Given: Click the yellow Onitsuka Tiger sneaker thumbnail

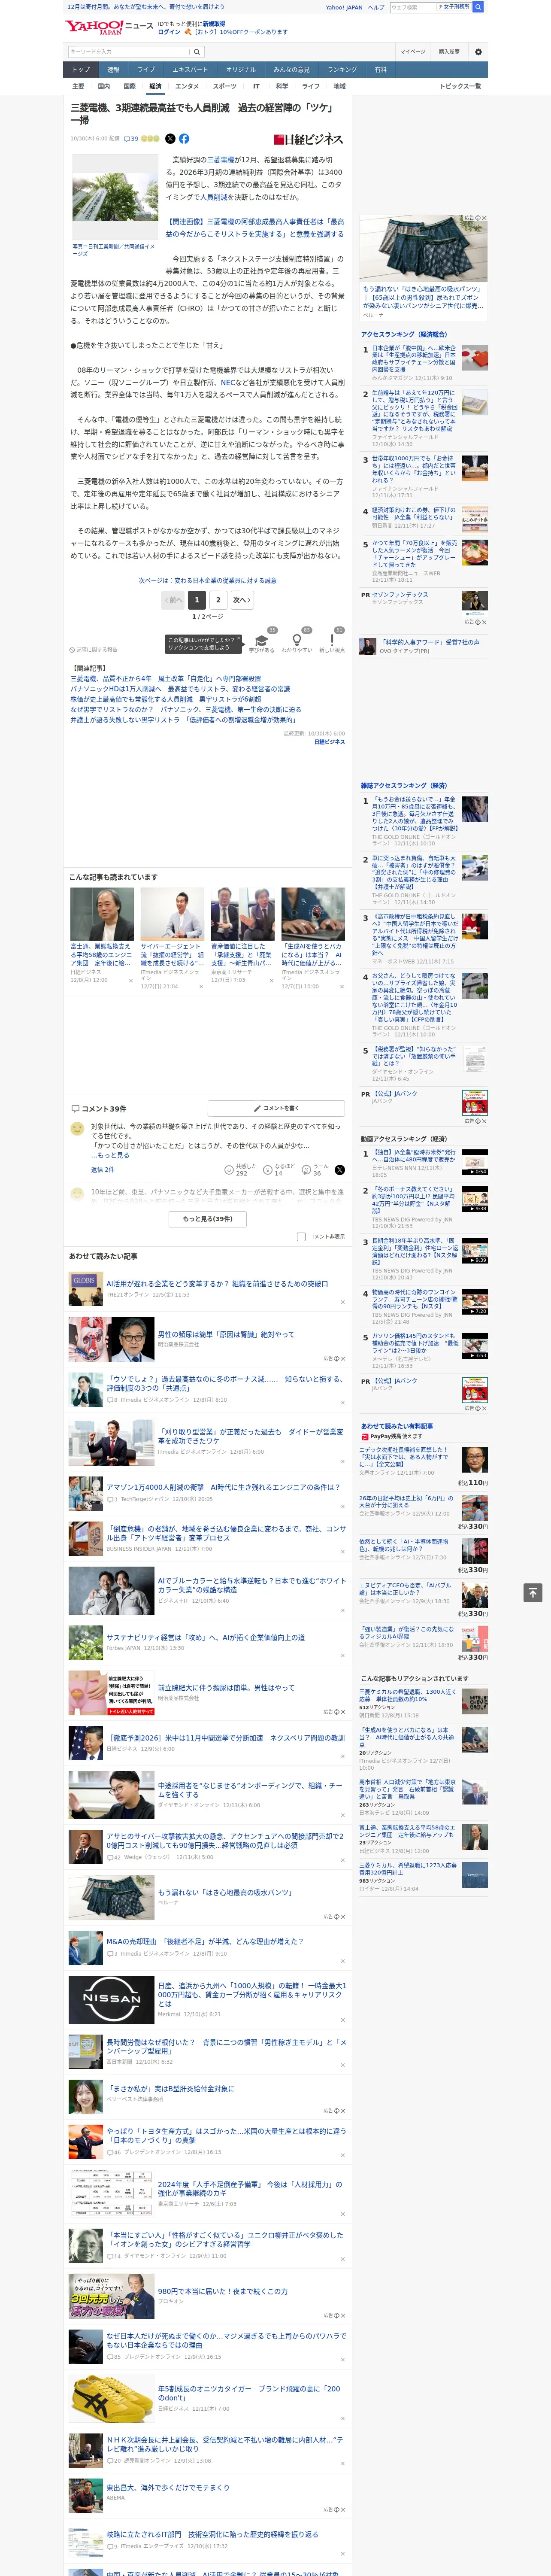Looking at the screenshot, I should pos(112,2398).
